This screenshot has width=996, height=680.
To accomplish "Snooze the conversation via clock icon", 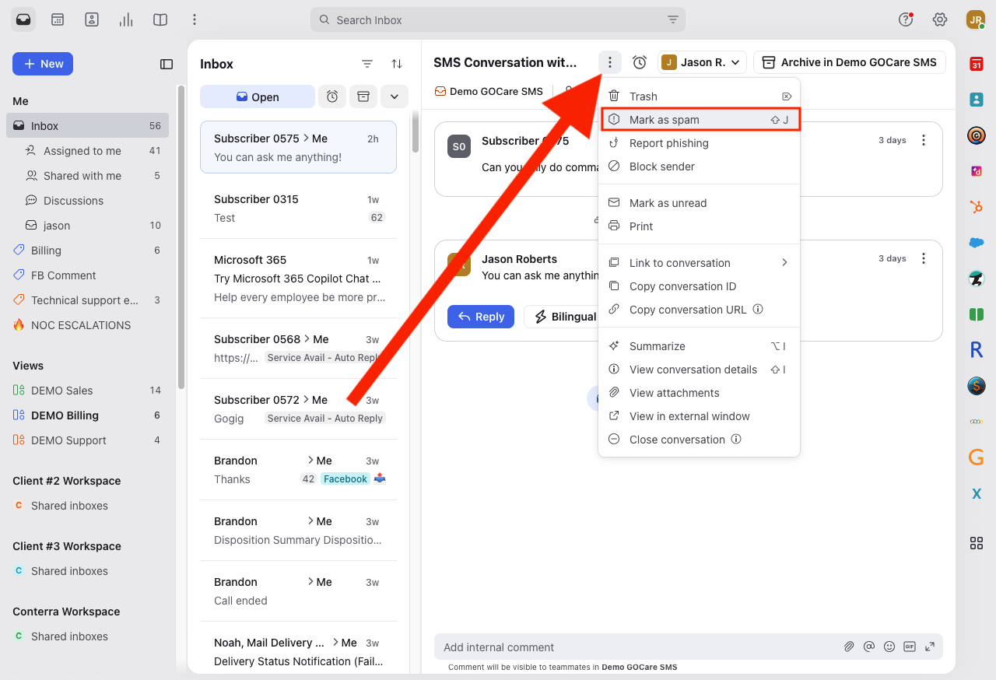I will 640,62.
